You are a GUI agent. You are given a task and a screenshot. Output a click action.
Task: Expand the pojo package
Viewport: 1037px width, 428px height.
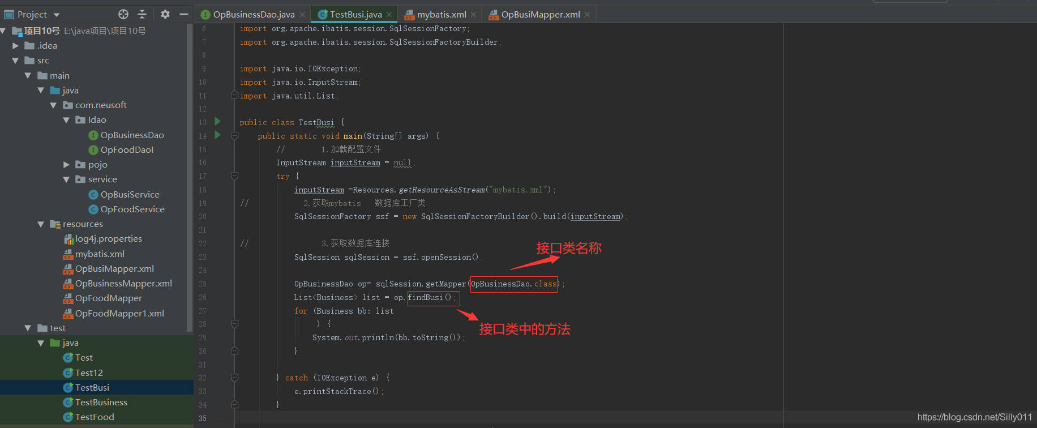point(66,165)
